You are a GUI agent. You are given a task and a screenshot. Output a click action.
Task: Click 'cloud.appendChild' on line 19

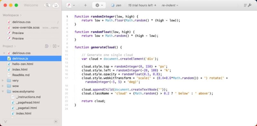tap(97, 90)
